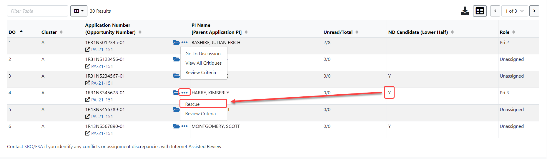
Task: Select PI name HARRY, KIMBERLY
Action: (210, 93)
